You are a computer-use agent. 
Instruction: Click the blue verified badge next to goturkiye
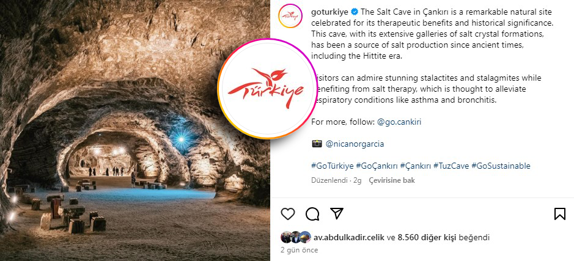coord(355,12)
